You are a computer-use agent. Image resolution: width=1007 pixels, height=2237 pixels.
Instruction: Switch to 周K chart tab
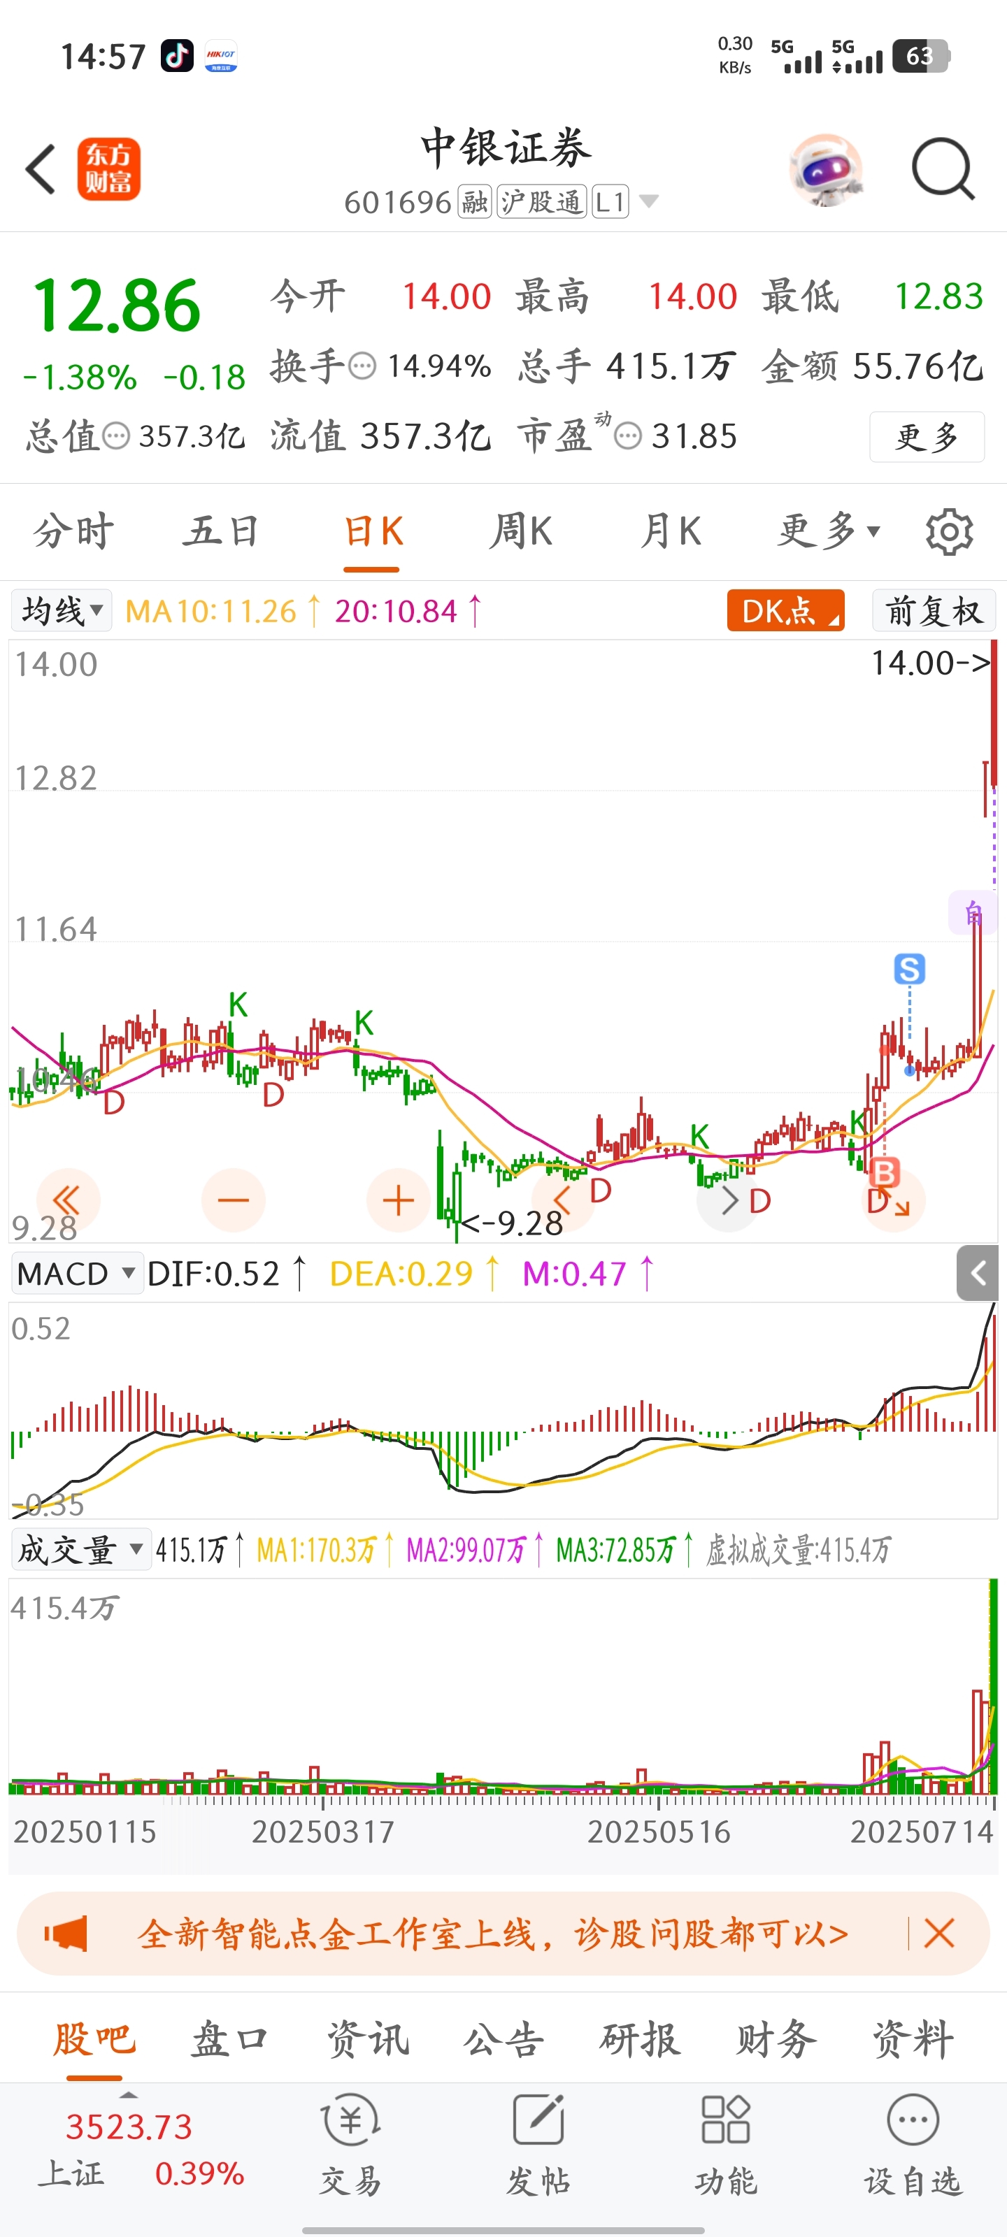[520, 531]
